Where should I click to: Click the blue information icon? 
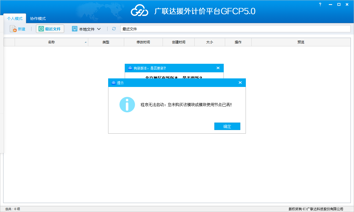click(x=127, y=105)
